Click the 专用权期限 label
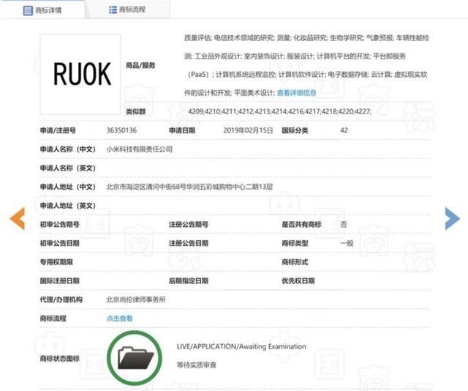The height and width of the screenshot is (391, 468). tap(56, 262)
